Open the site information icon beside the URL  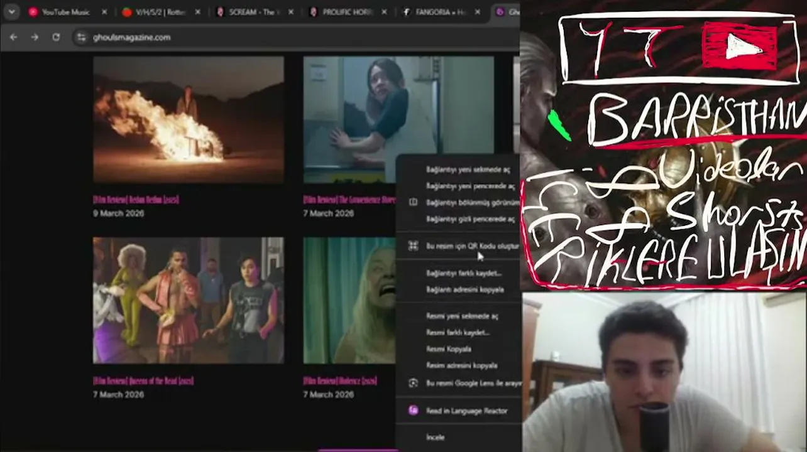click(81, 37)
